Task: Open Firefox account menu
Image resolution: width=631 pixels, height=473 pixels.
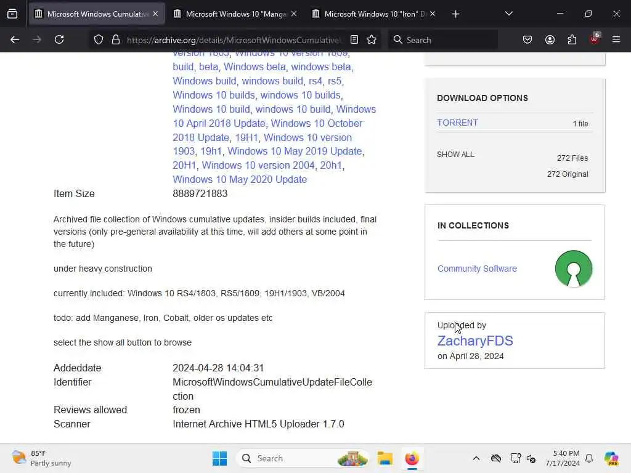Action: pos(550,39)
